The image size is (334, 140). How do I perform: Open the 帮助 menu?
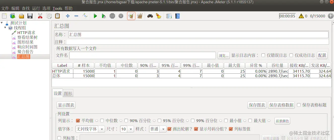(69, 8)
